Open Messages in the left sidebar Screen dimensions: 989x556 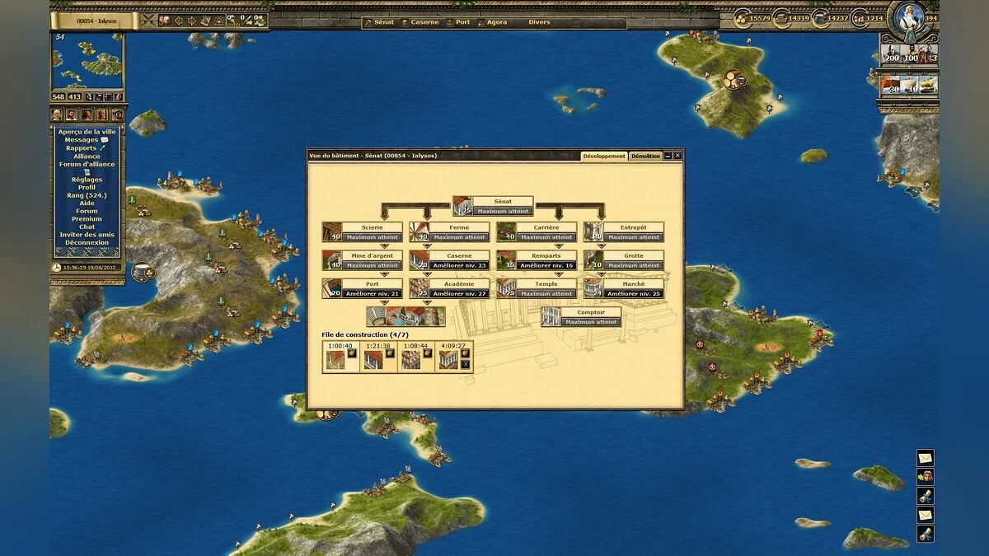82,140
